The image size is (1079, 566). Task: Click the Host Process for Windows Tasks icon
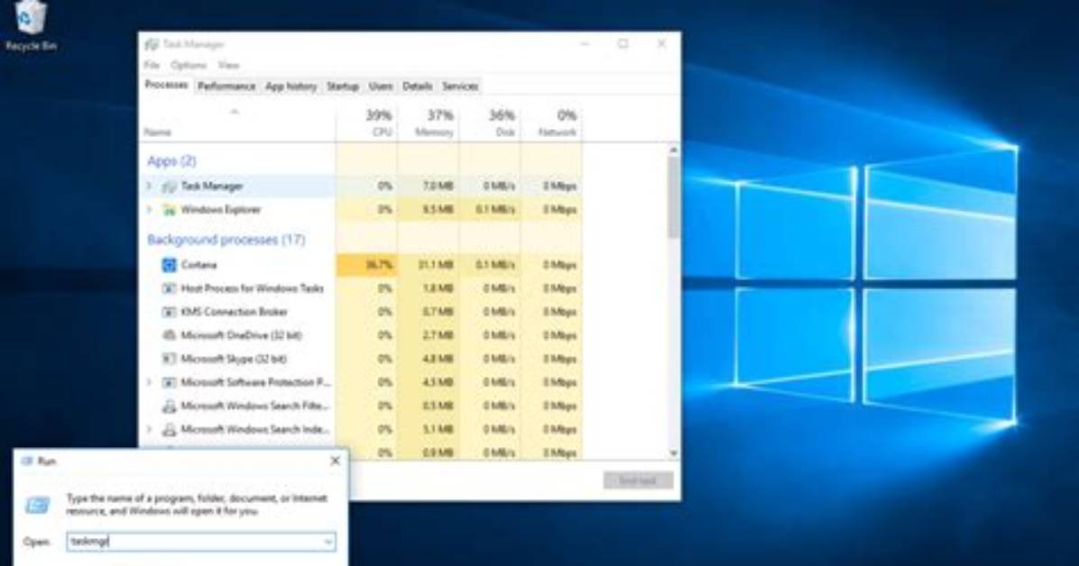(x=169, y=288)
